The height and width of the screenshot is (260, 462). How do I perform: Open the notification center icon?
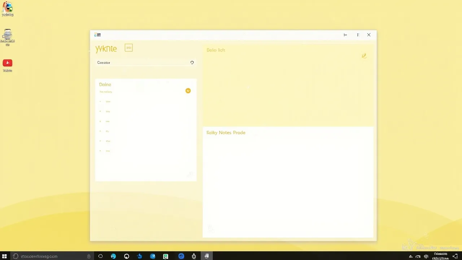point(455,256)
